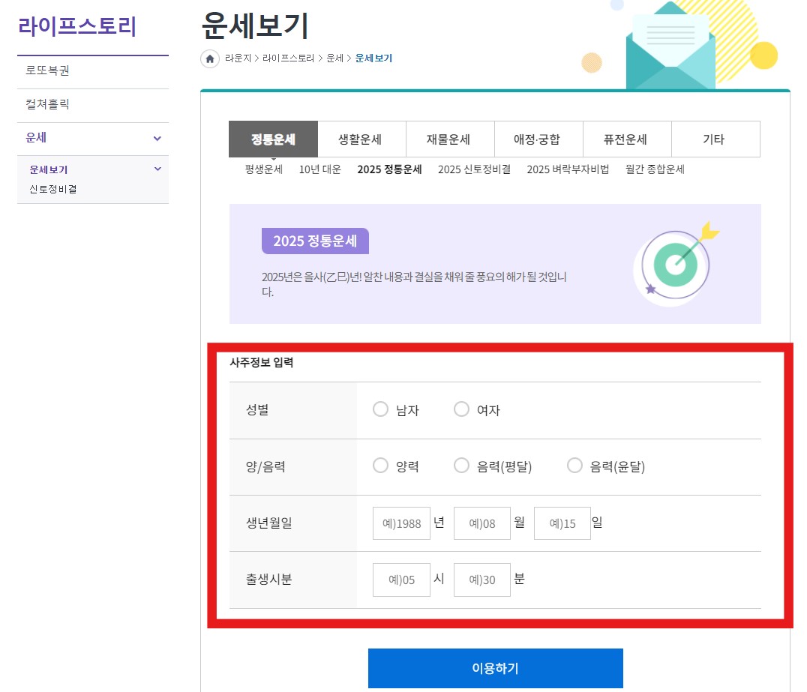Click the home icon in the breadcrumb
807x692 pixels.
[210, 58]
